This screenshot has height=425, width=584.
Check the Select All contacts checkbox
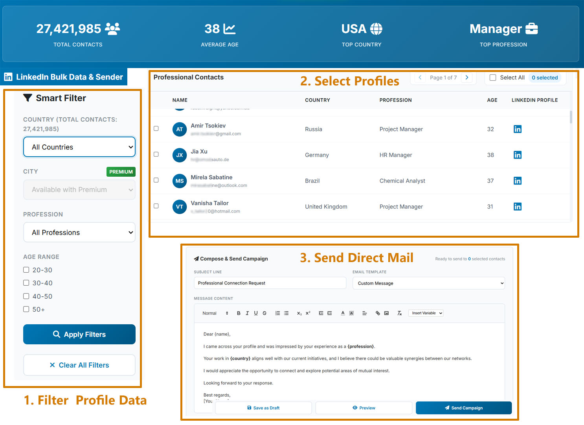coord(492,78)
